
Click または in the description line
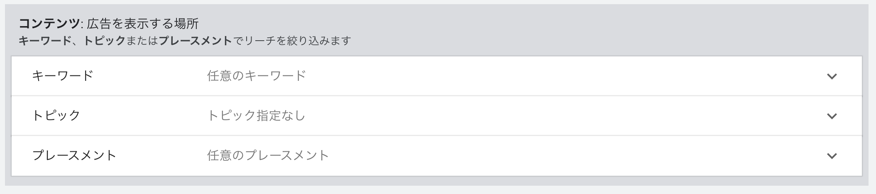coord(142,41)
